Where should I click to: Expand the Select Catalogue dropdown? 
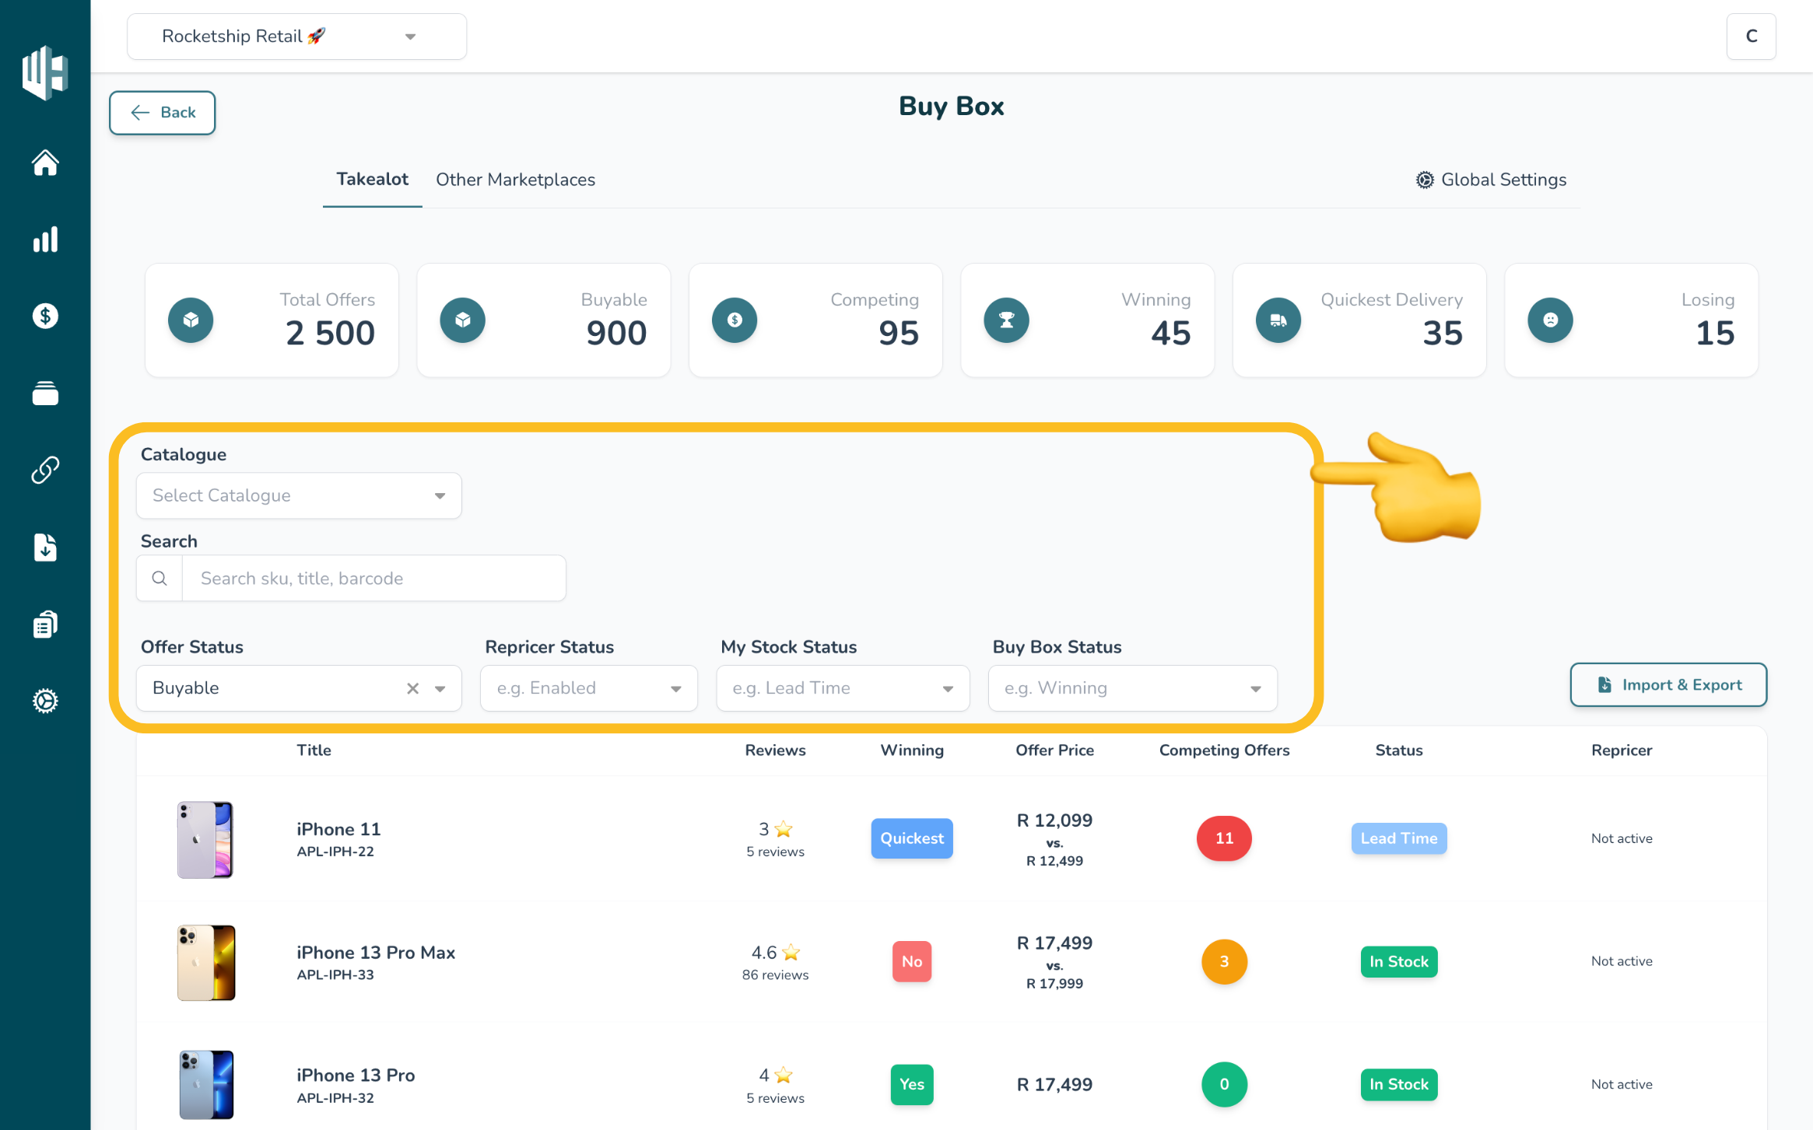[x=299, y=495]
